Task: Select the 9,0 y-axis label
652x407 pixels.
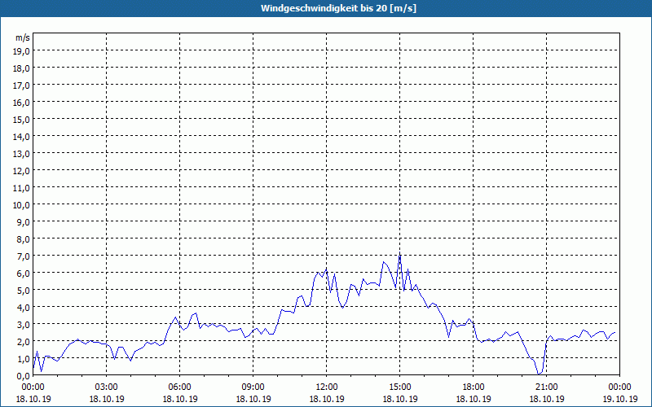Action: tap(24, 221)
